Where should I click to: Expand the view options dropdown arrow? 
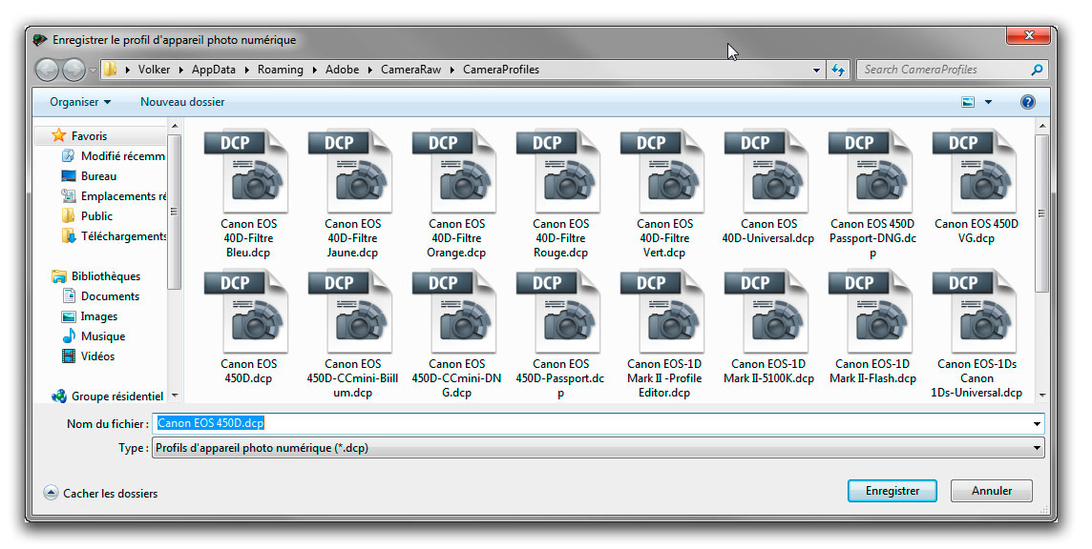[x=988, y=102]
